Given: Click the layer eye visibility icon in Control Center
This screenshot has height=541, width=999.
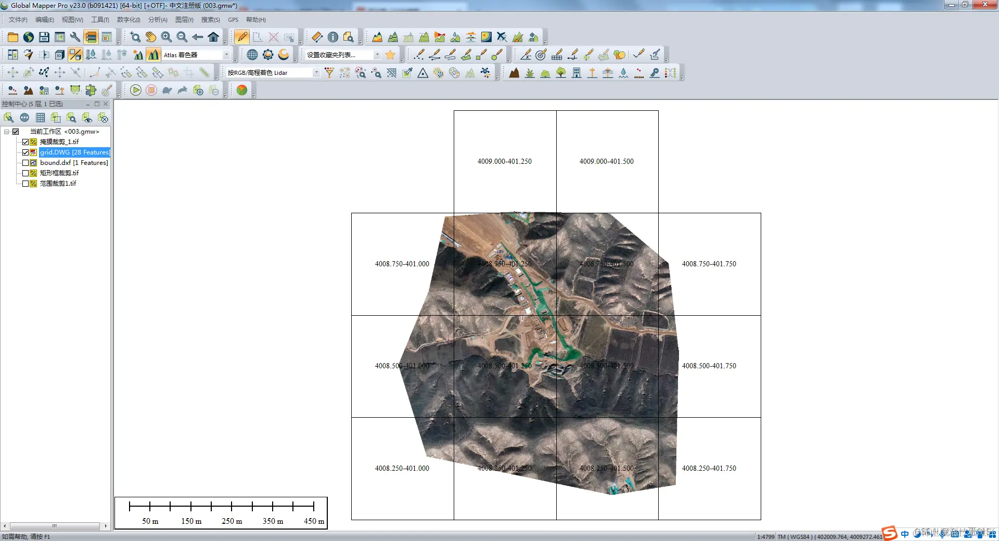Looking at the screenshot, I should [87, 118].
